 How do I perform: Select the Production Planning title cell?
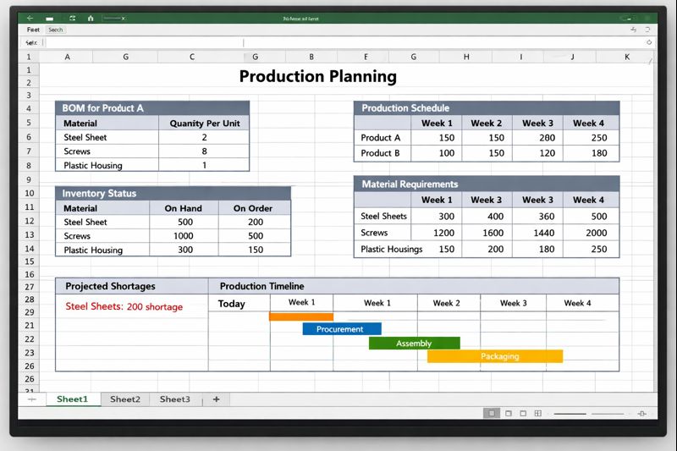pyautogui.click(x=318, y=76)
